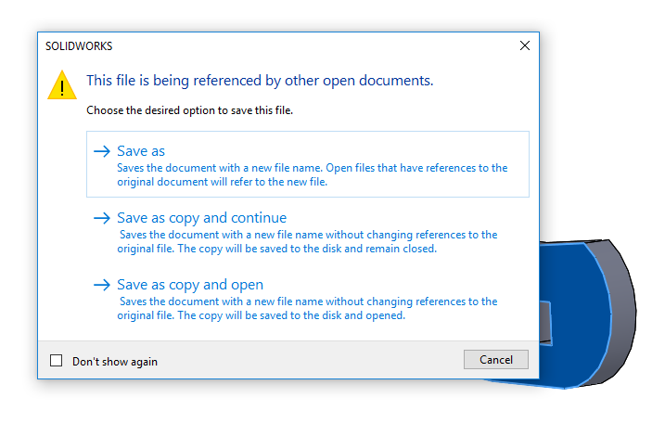Select Save as copy and continue title
Image resolution: width=665 pixels, height=436 pixels.
(x=201, y=218)
